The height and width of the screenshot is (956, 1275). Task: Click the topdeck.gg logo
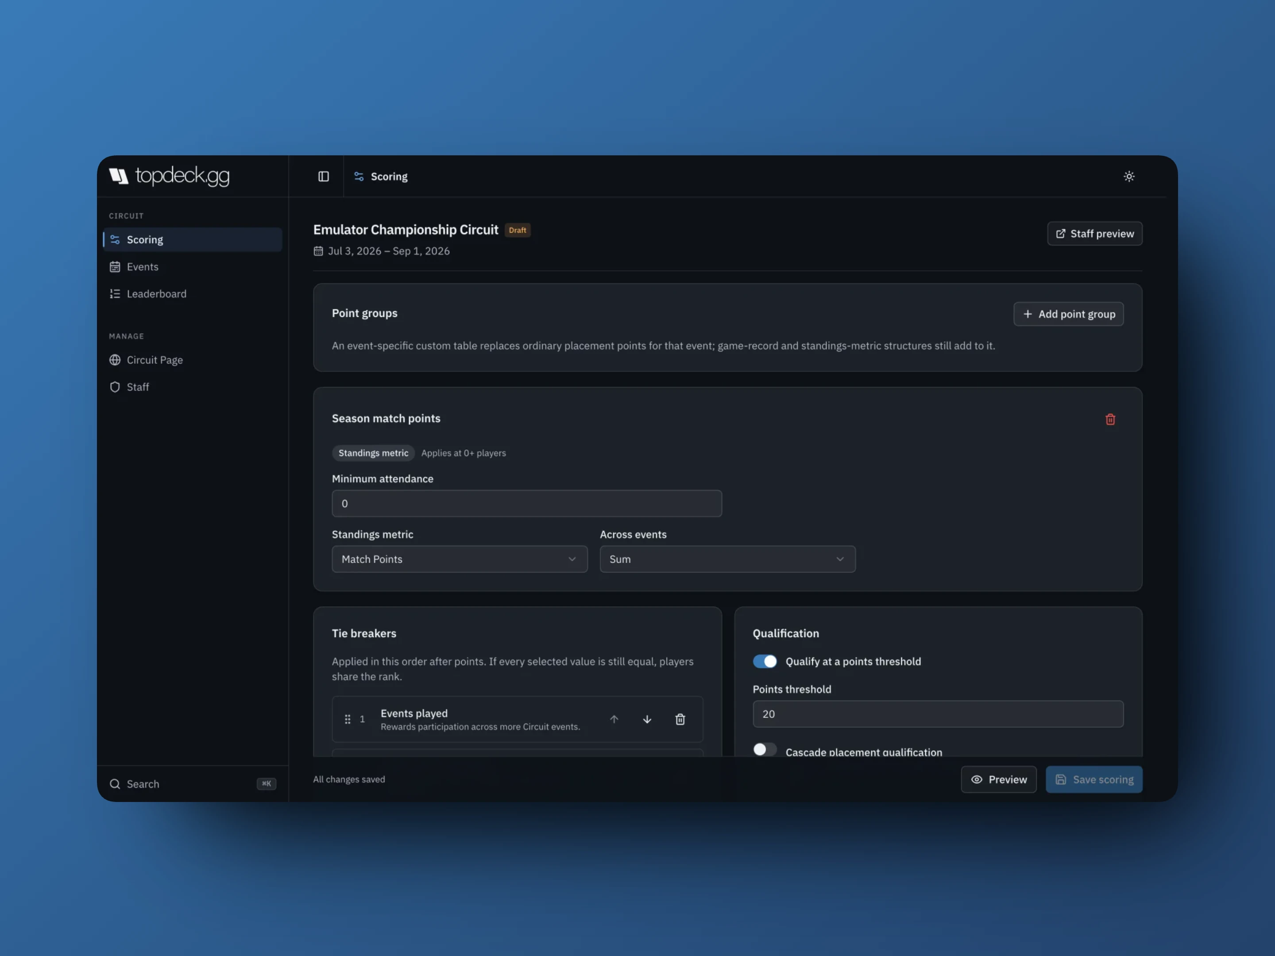pos(170,176)
